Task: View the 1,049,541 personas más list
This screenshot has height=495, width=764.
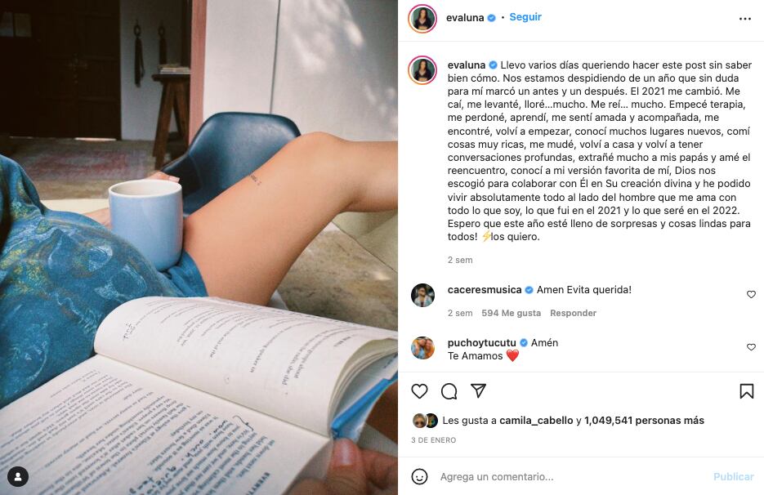Action: [x=644, y=421]
